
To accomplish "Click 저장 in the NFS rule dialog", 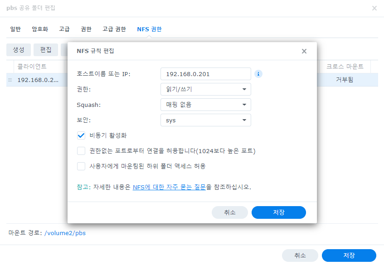I will [x=279, y=212].
